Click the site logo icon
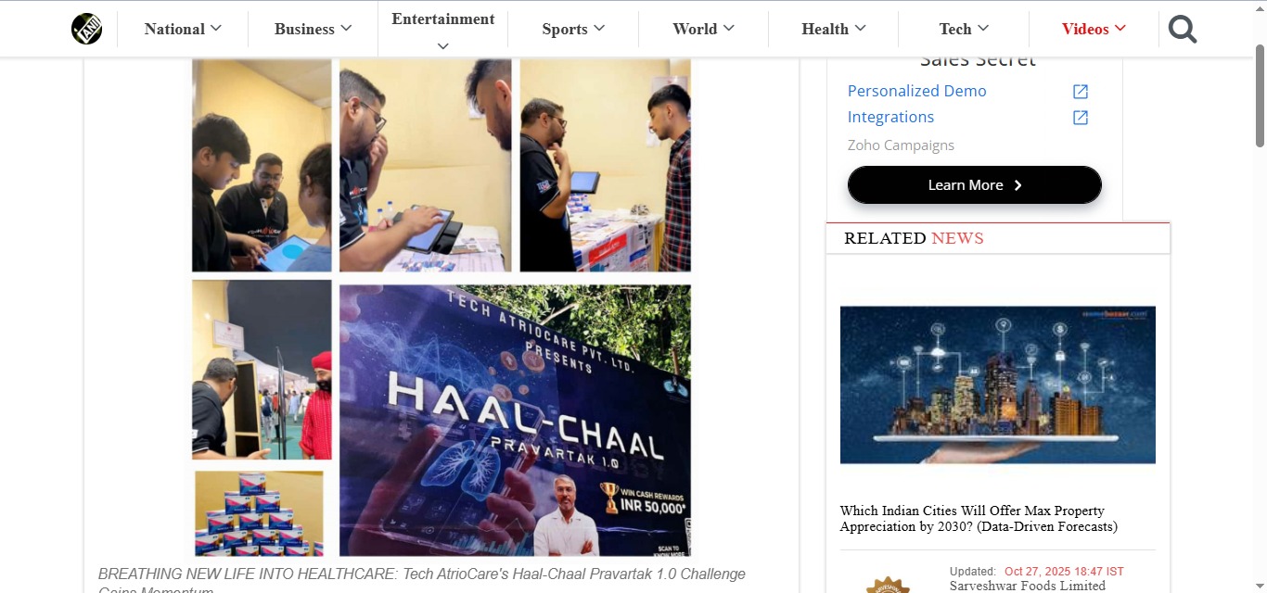The height and width of the screenshot is (593, 1267). (x=87, y=29)
